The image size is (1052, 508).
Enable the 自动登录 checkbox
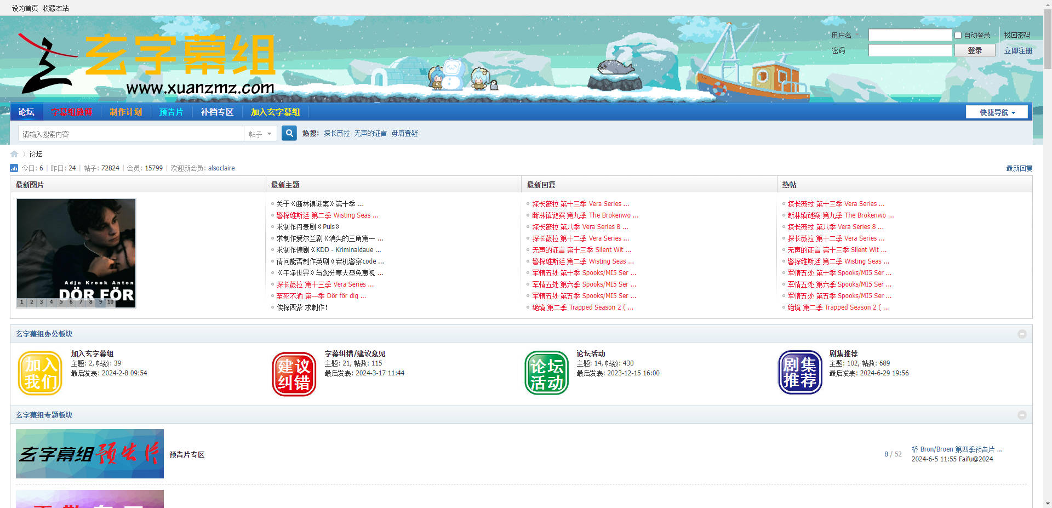pyautogui.click(x=958, y=36)
